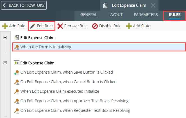
Task: Click the red X Remove Rule icon
Action: [60, 26]
